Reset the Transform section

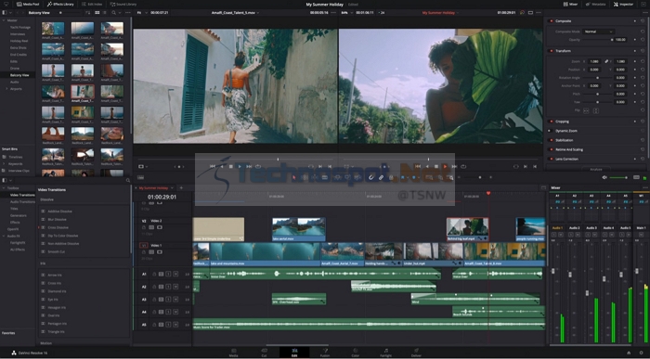tap(643, 51)
